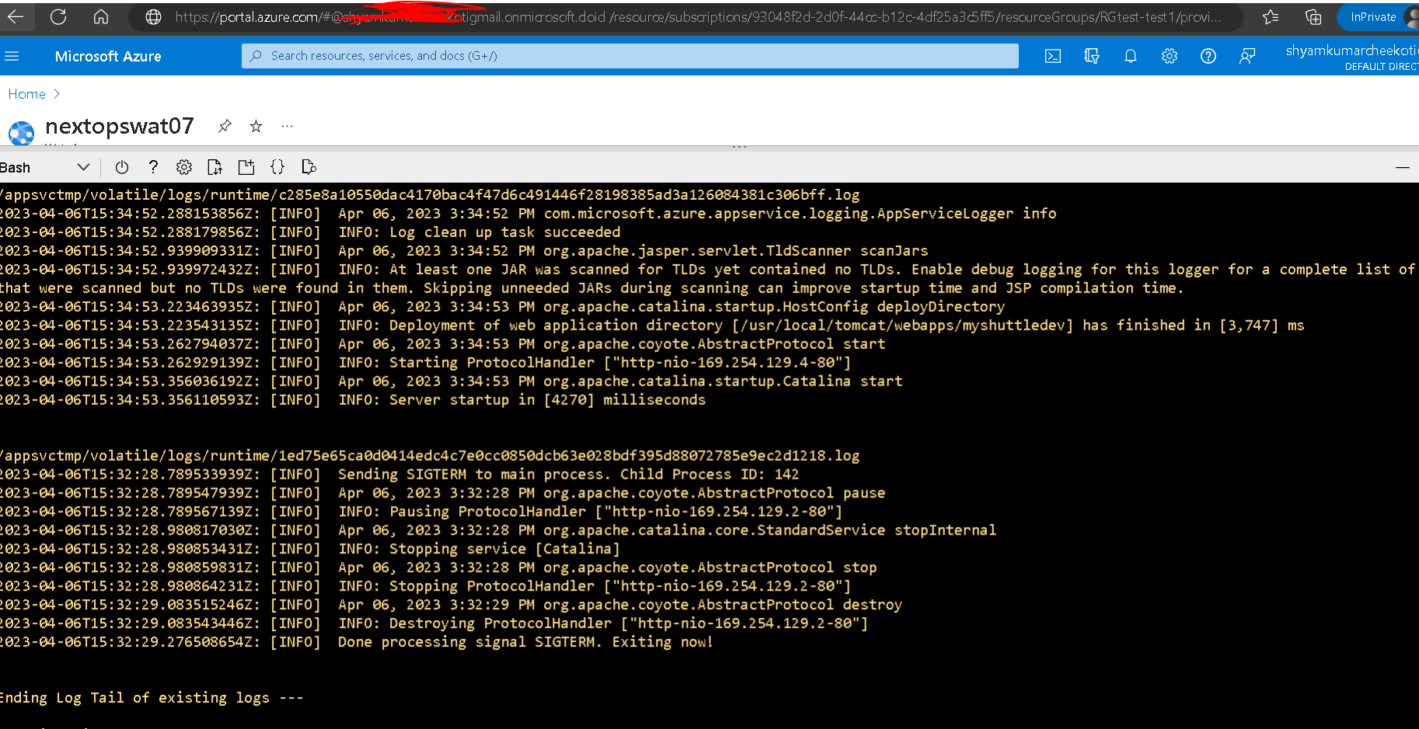Click the upload/download files icon
This screenshot has height=729, width=1419.
[215, 167]
